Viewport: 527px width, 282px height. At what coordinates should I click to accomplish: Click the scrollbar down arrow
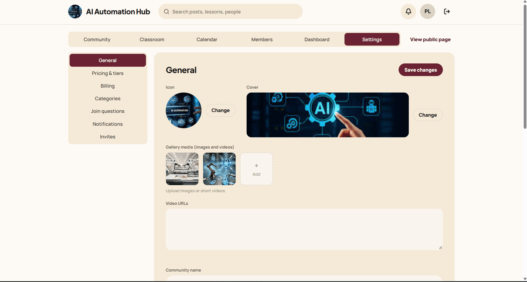[525, 279]
